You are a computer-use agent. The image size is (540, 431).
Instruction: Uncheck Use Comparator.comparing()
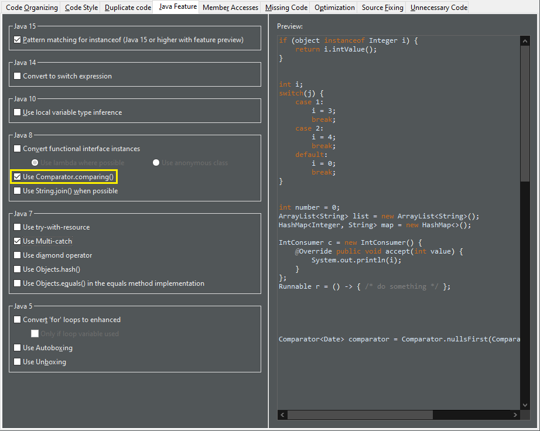[17, 177]
